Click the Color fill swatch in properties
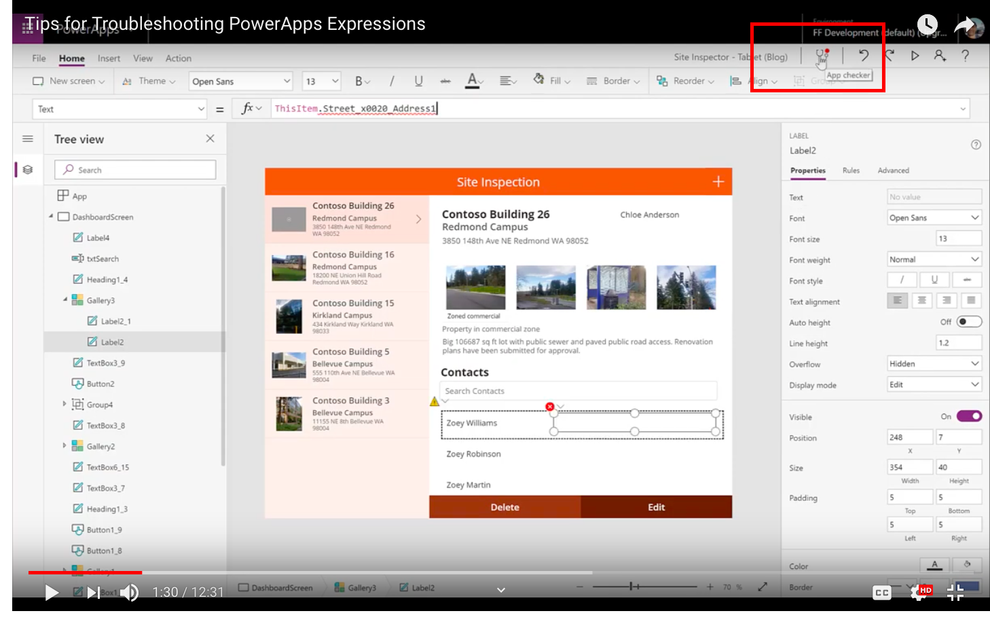Screen dimensions: 990x626 pyautogui.click(x=967, y=565)
